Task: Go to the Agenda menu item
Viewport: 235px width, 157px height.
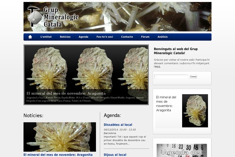Action: pos(83,37)
